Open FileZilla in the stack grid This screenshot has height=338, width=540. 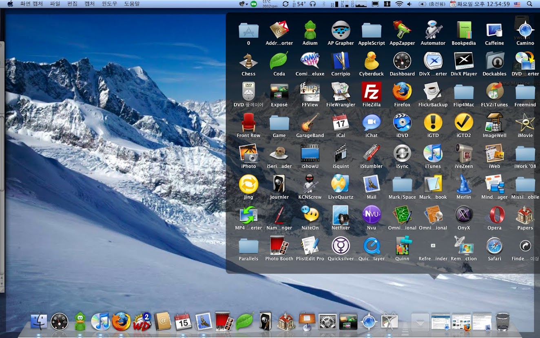pyautogui.click(x=372, y=92)
